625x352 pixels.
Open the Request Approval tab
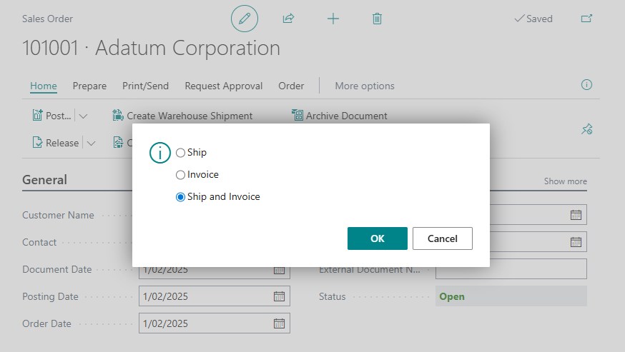(x=224, y=86)
